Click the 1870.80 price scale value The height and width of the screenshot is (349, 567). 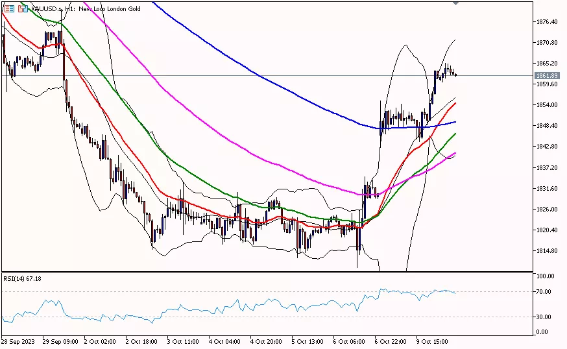pos(547,42)
